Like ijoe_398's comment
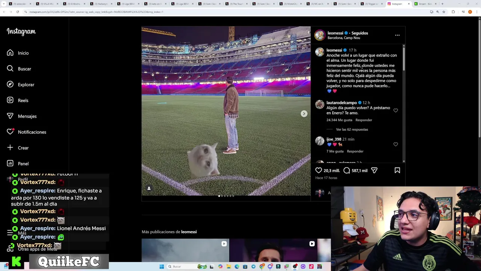The image size is (481, 271). point(395,144)
